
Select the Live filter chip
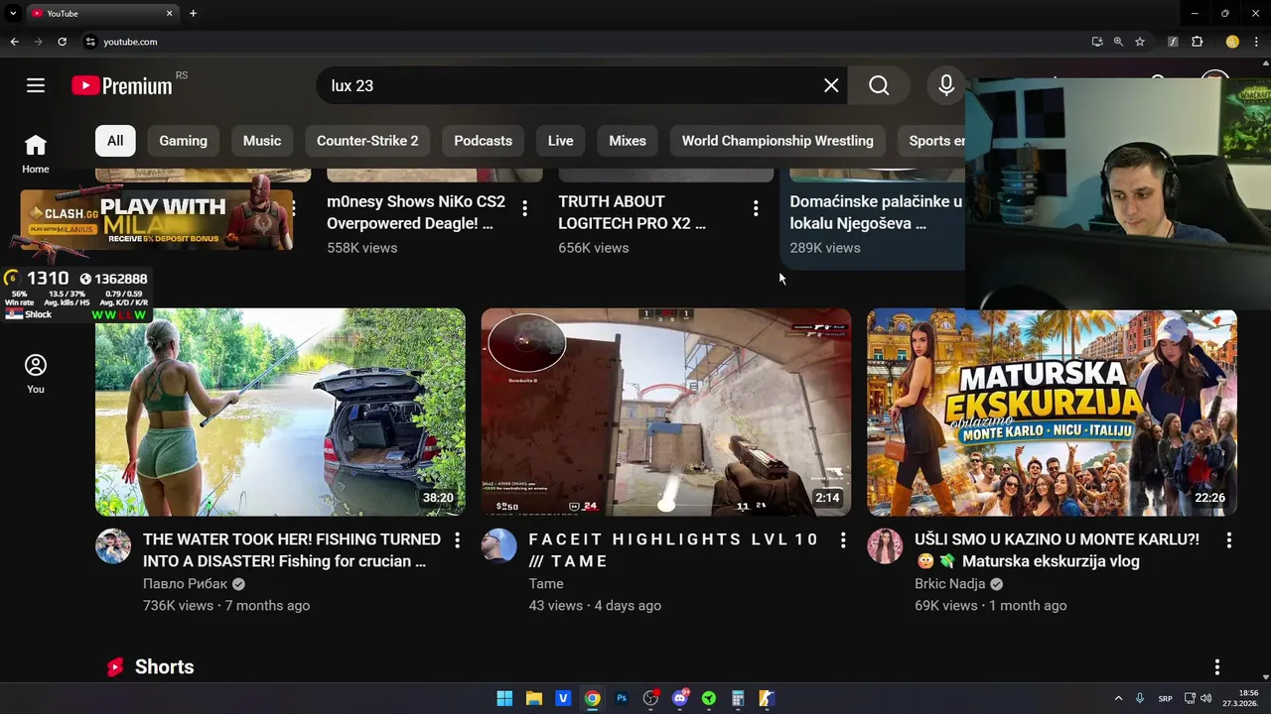[x=560, y=141]
